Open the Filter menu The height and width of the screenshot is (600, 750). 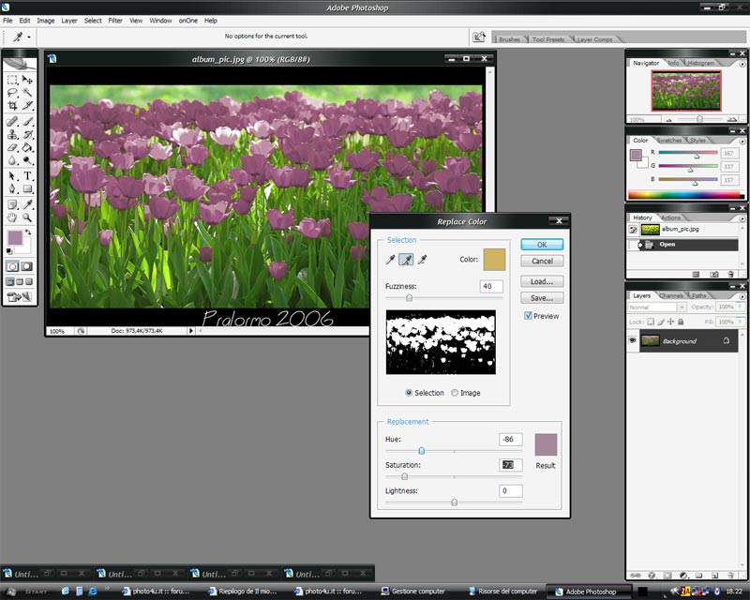115,20
